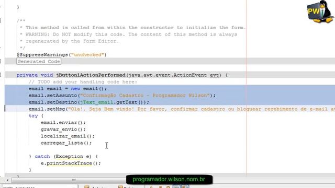The image size is (335, 188).
Task: Click the "WARNING: Do NOT modify" comment line
Action: pos(128,34)
